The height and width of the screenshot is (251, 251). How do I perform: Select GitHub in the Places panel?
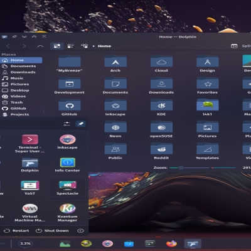pyautogui.click(x=21, y=109)
